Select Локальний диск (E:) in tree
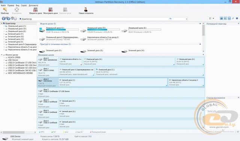240x141 pixels. (17, 31)
